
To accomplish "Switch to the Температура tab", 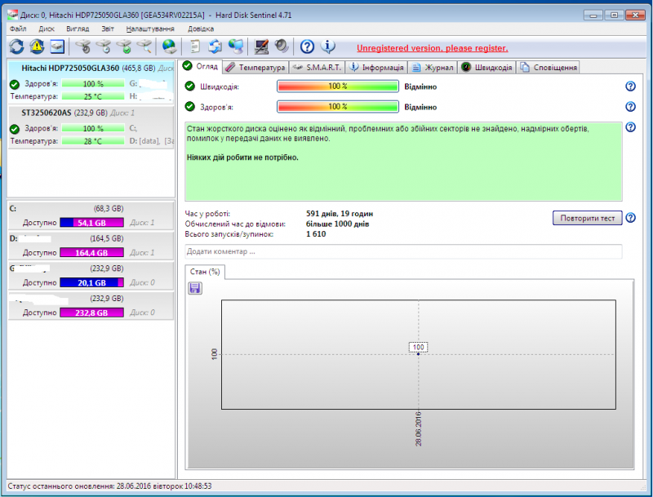I will 255,68.
